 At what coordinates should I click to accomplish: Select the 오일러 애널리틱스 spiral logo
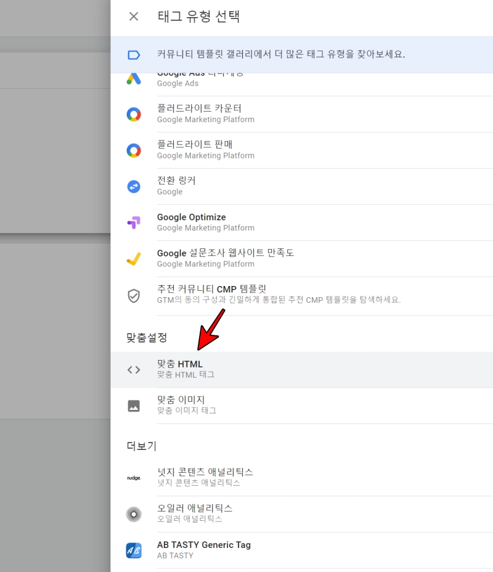point(134,514)
